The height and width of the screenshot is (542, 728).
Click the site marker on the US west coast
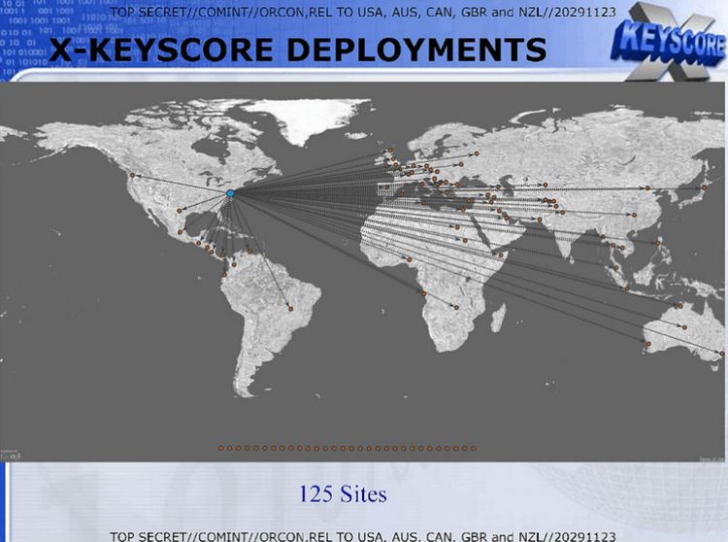pyautogui.click(x=132, y=175)
